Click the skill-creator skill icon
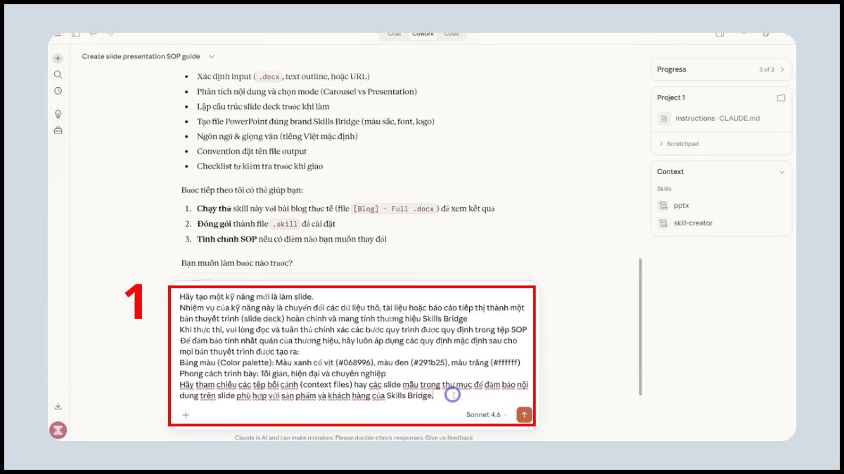This screenshot has width=844, height=474. pos(663,223)
